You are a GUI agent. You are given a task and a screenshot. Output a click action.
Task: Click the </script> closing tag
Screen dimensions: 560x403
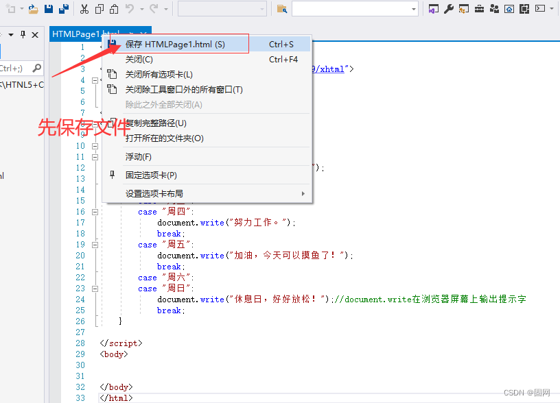click(x=121, y=343)
